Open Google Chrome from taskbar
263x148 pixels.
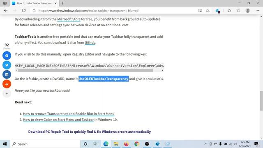[136, 144]
